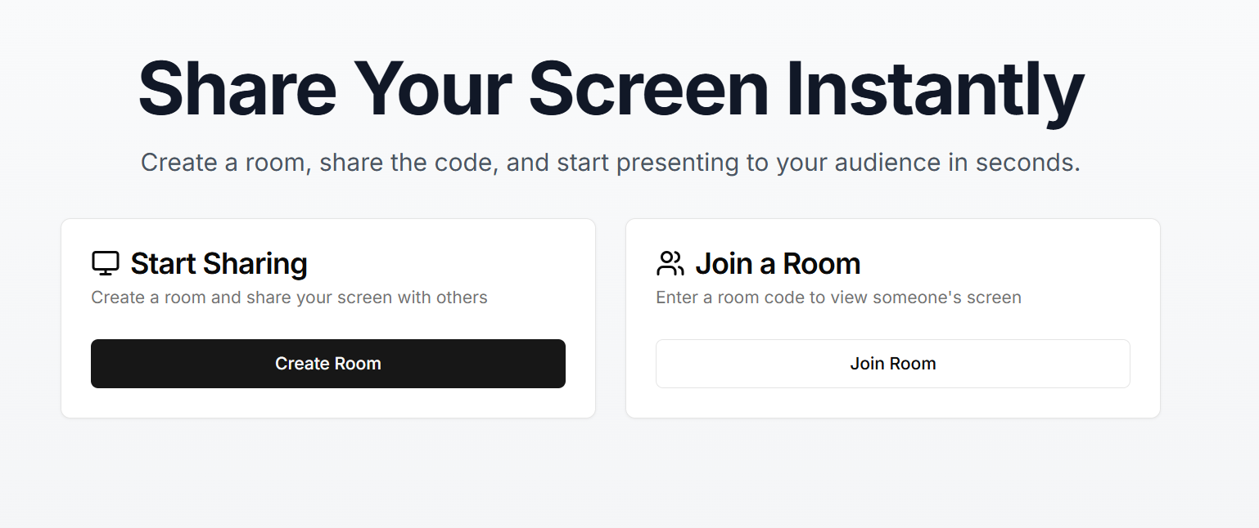1259x528 pixels.
Task: Click the text under Start Sharing
Action: point(289,298)
